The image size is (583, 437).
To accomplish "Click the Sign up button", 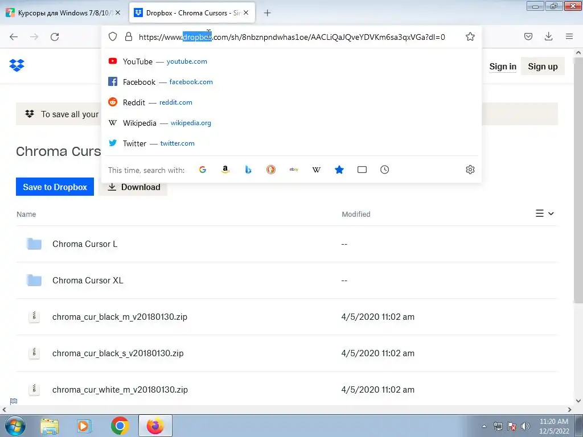I will (543, 67).
